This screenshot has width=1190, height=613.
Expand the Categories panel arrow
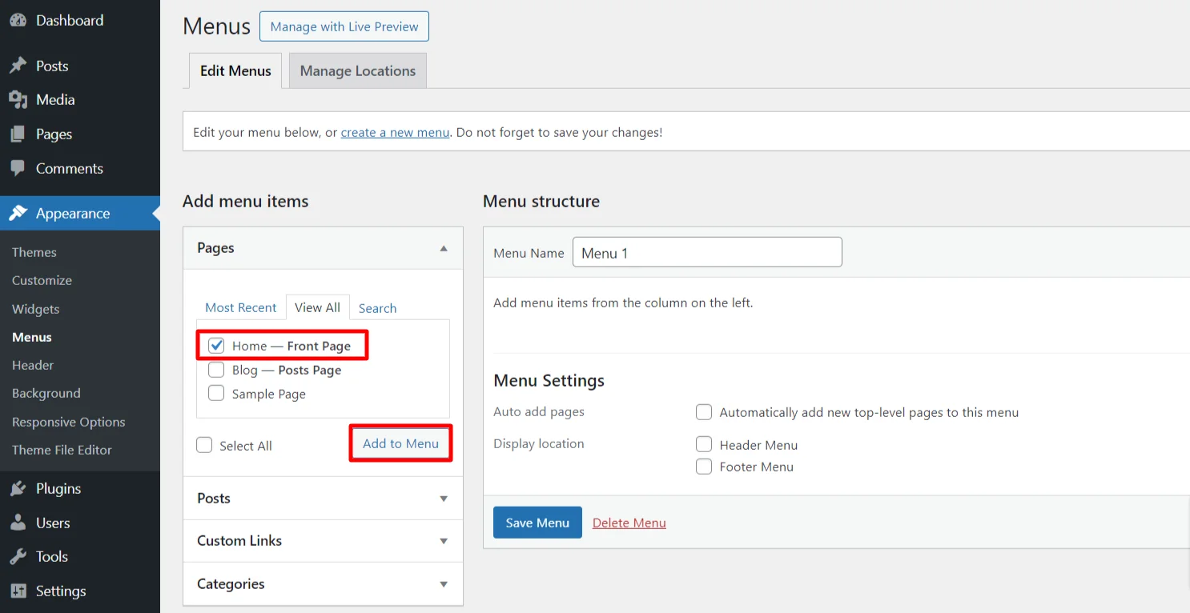[444, 584]
